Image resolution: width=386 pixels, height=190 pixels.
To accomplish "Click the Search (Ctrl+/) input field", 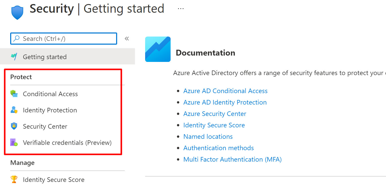I will click(64, 39).
